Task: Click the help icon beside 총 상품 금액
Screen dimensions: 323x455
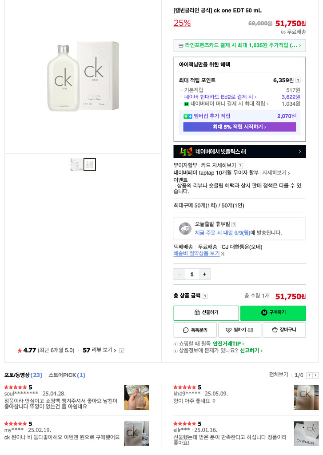Action: [x=205, y=296]
